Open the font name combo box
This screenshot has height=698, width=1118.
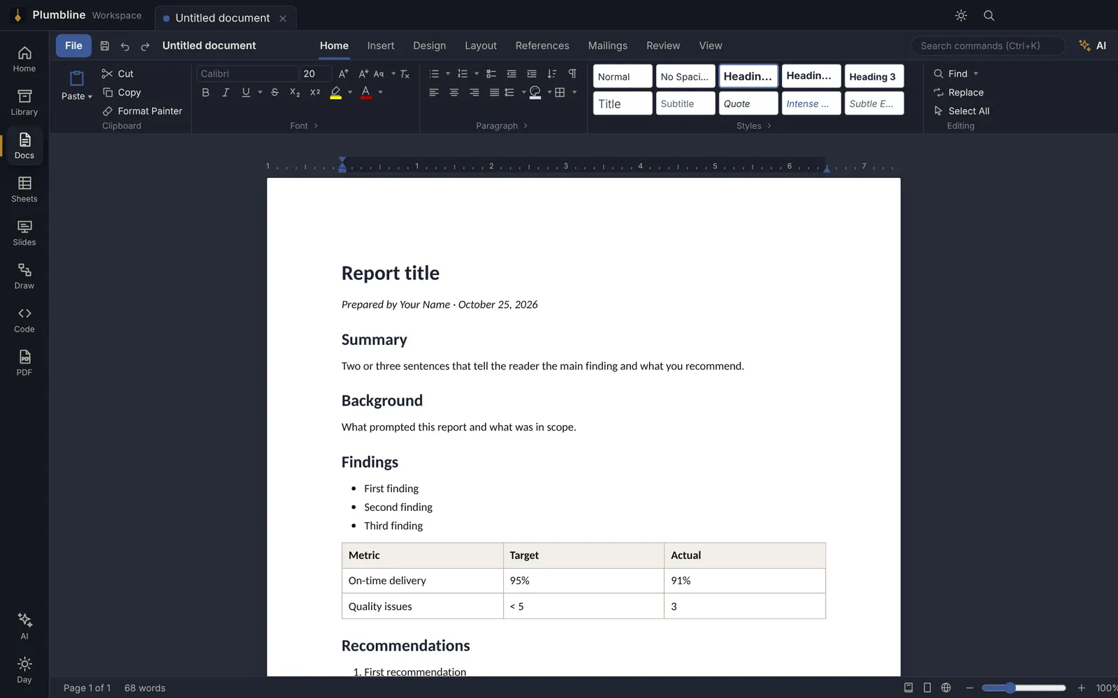(247, 74)
